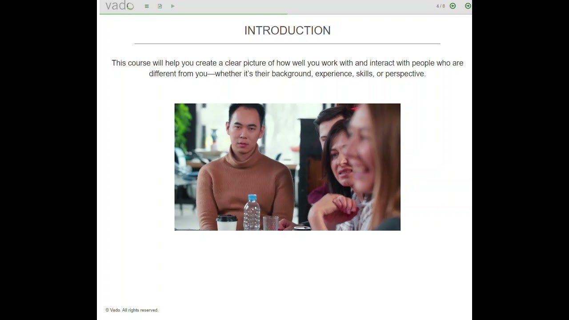Click the 4 / 8 page counter
Image resolution: width=569 pixels, height=320 pixels.
(x=441, y=6)
